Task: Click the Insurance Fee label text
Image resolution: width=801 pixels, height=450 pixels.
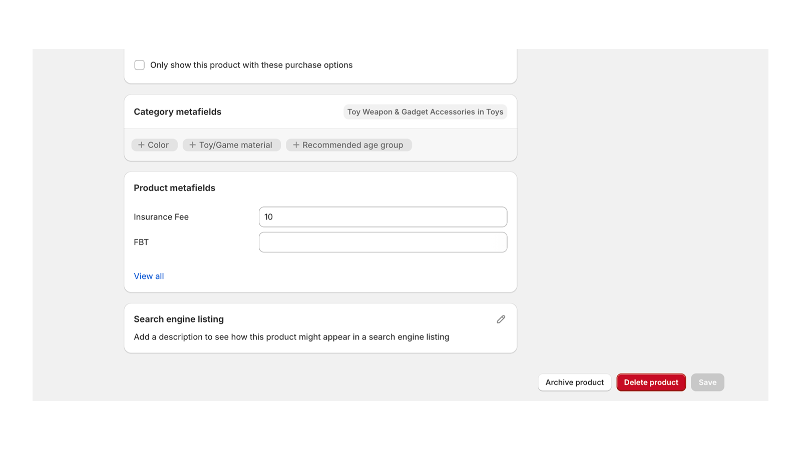Action: pos(161,216)
